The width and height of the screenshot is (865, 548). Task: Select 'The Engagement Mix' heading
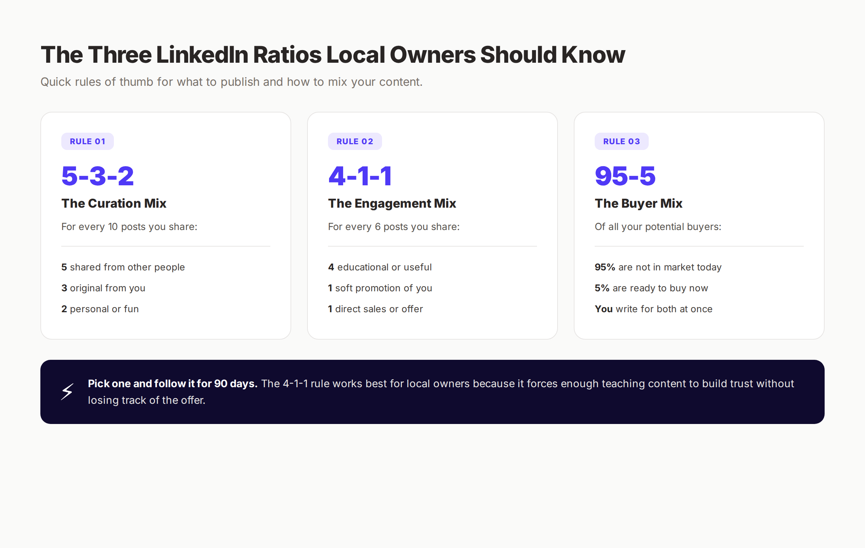(392, 203)
